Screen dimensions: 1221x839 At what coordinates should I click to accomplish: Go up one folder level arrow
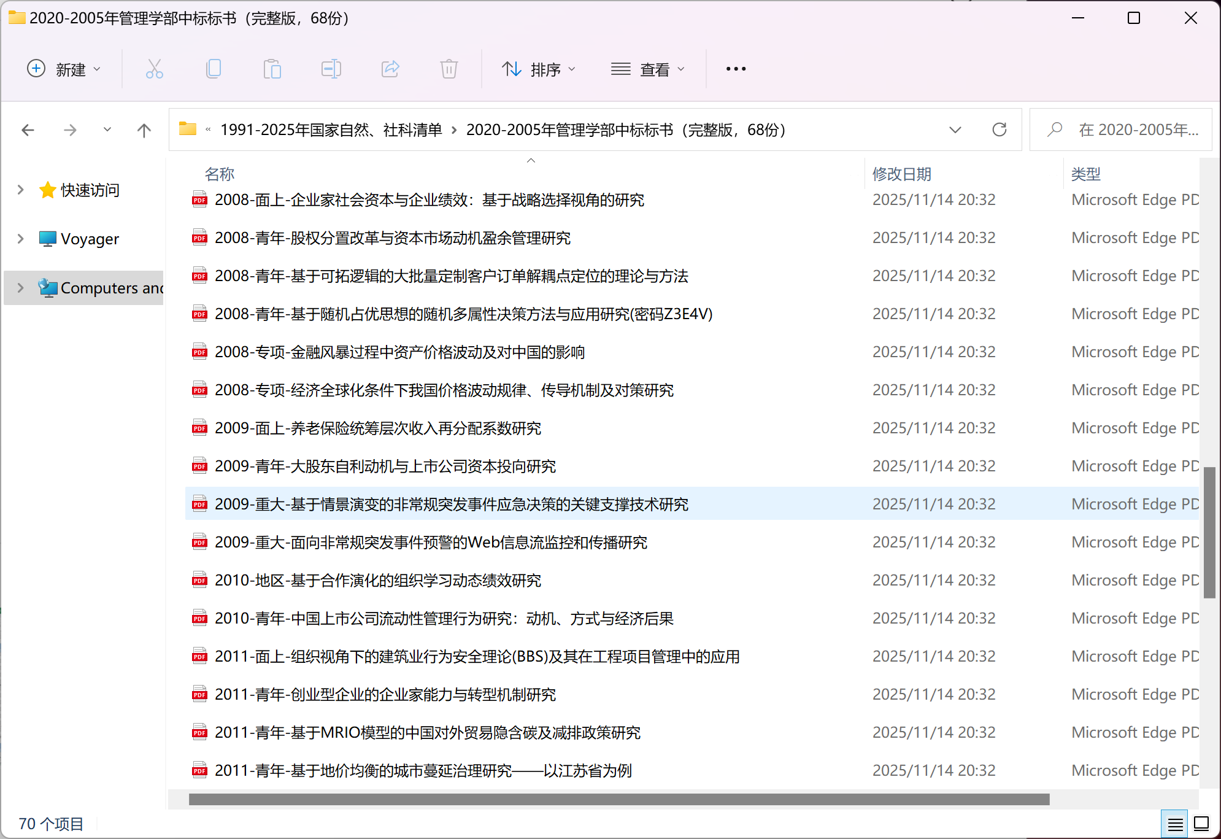(x=144, y=130)
